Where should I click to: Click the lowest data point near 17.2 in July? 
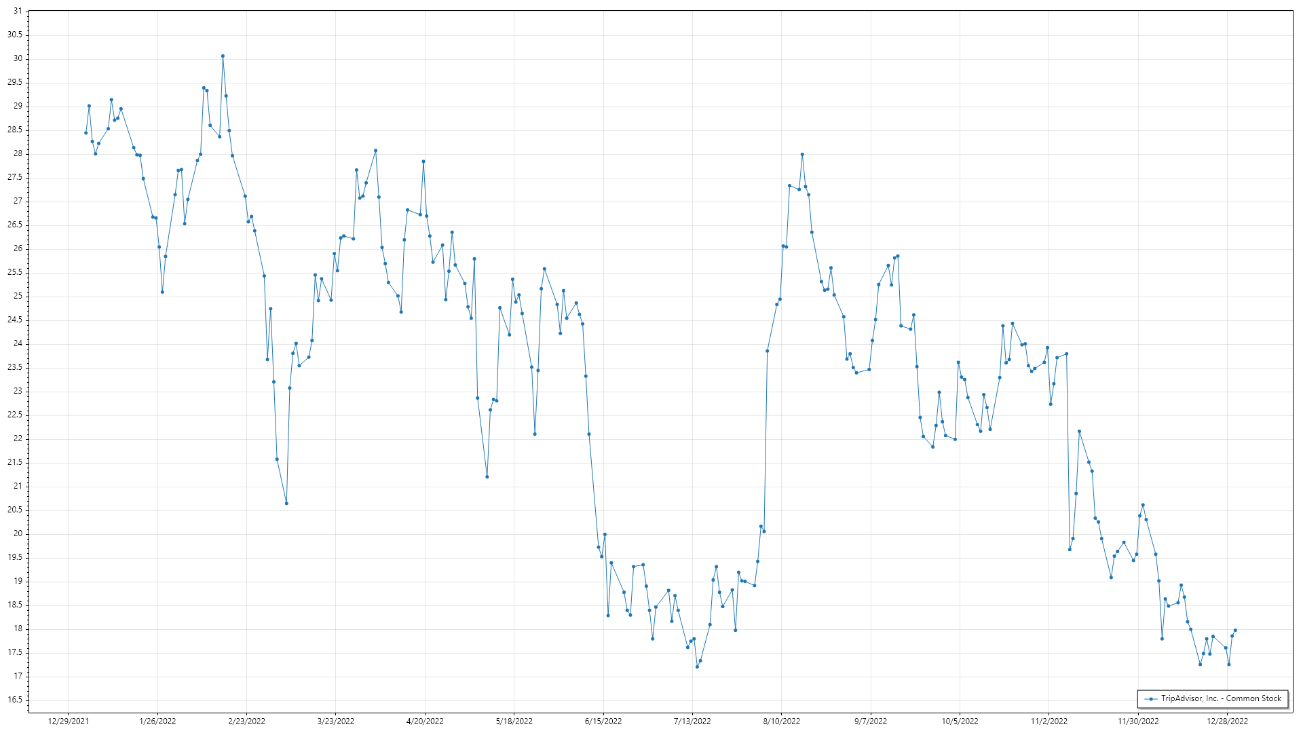(697, 666)
